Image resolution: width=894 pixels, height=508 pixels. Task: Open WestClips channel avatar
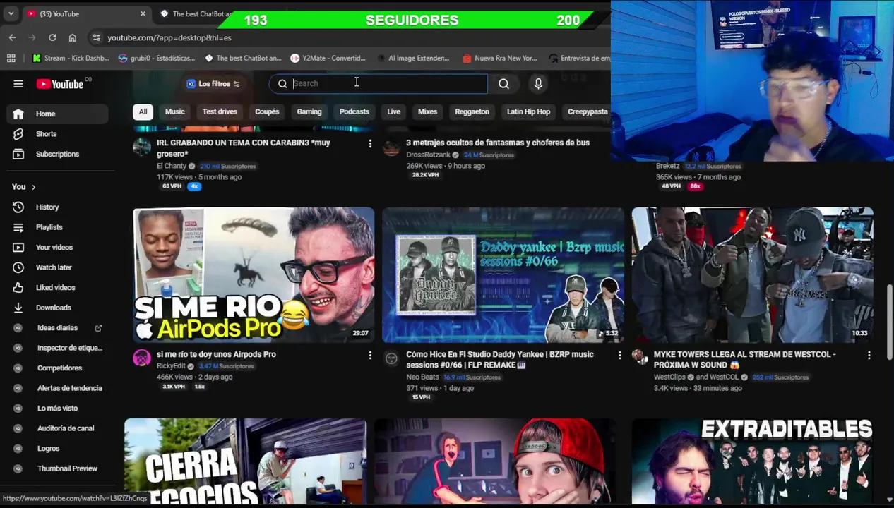640,358
